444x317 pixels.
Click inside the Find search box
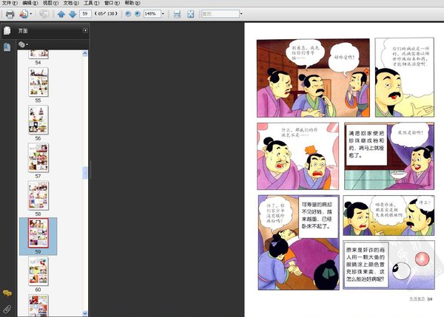221,13
